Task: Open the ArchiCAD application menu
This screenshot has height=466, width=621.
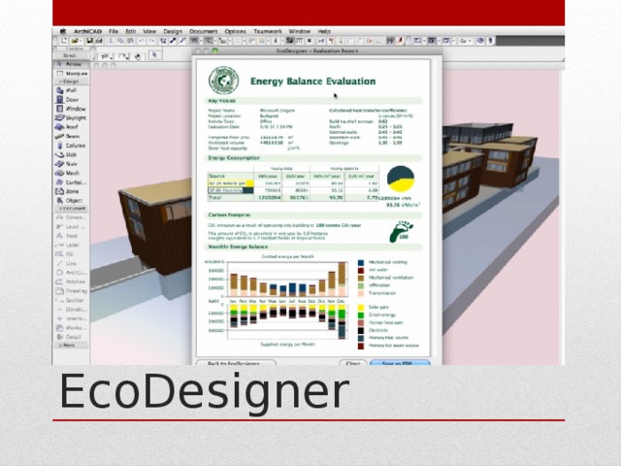Action: coord(88,31)
